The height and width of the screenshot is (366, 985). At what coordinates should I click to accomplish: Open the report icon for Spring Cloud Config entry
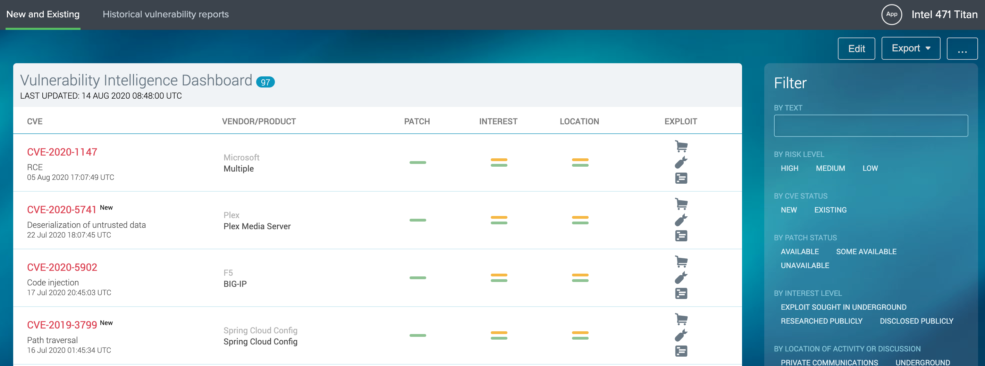681,351
